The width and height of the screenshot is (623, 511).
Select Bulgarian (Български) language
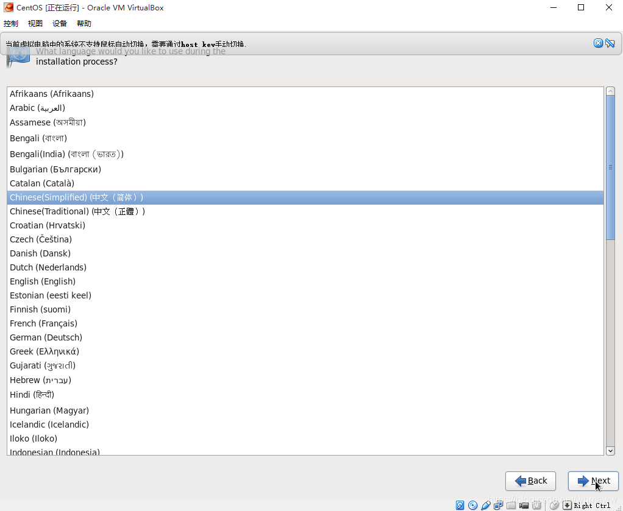pyautogui.click(x=305, y=169)
